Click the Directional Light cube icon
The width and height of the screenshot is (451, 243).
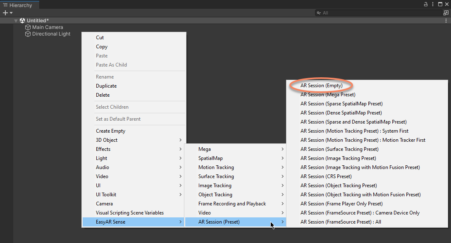tap(28, 34)
